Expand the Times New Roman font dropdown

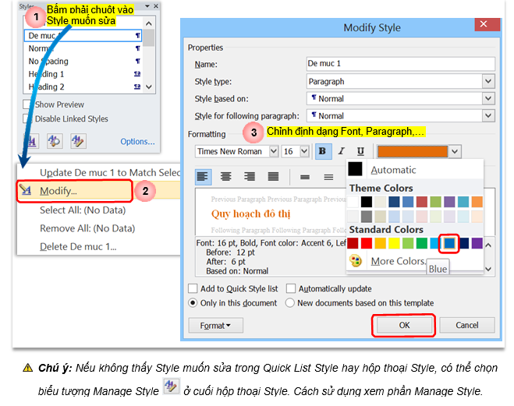click(x=272, y=151)
